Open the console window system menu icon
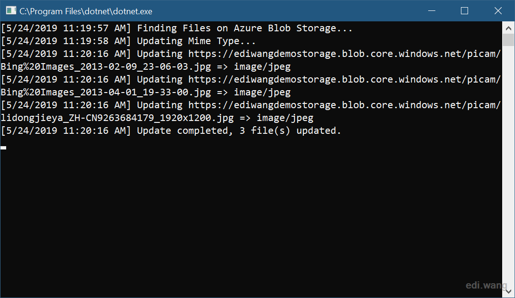The width and height of the screenshot is (515, 298). point(11,11)
